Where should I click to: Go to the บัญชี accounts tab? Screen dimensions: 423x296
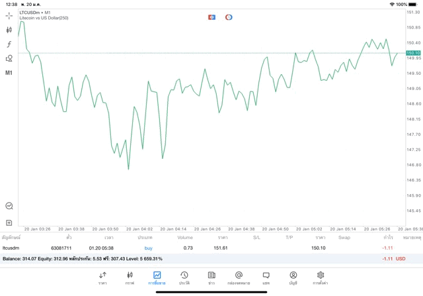coord(293,277)
